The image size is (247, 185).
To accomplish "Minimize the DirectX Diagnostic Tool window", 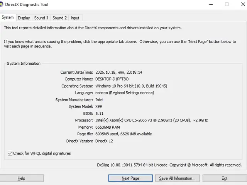I will click(211, 4).
